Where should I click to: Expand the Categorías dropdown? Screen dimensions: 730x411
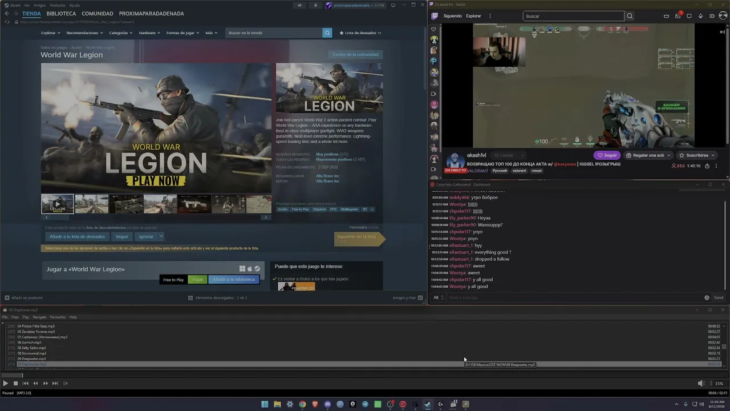(x=121, y=33)
